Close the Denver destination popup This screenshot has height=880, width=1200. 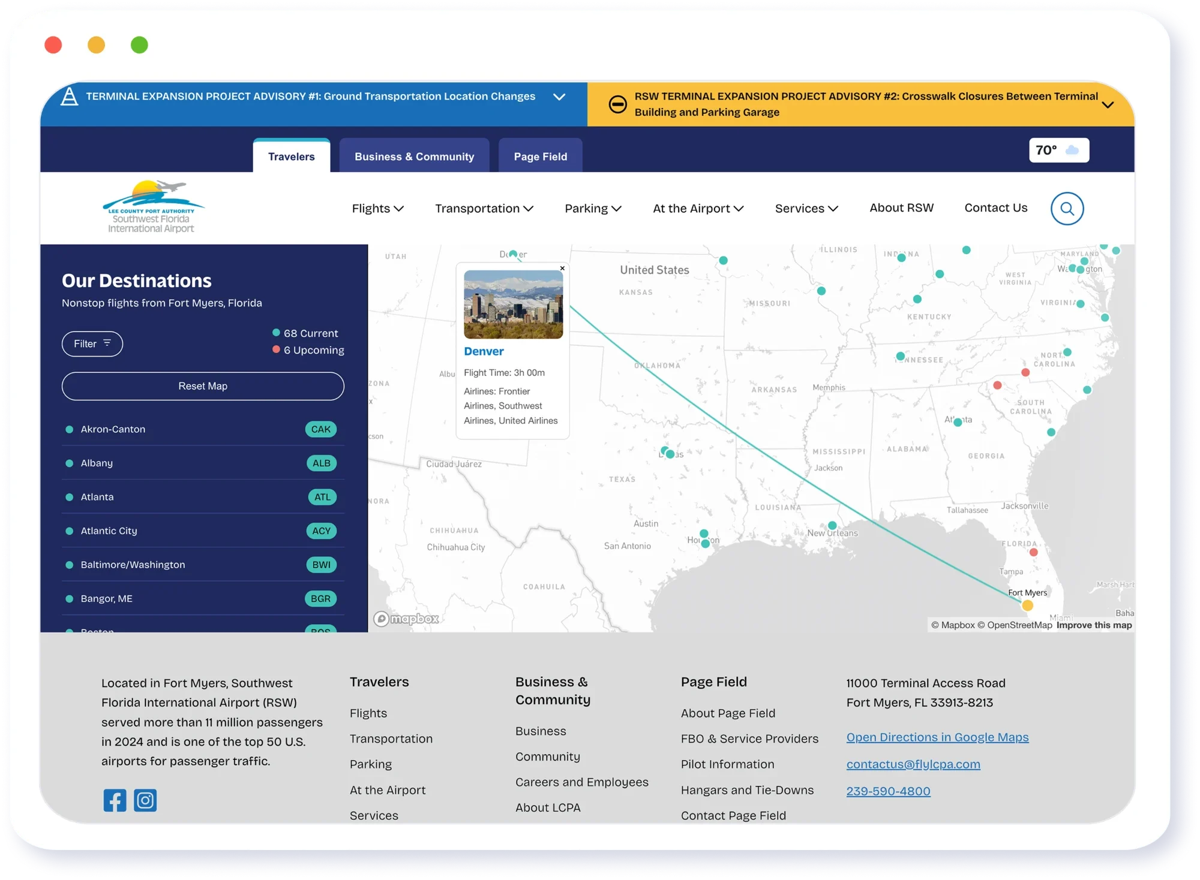tap(562, 269)
